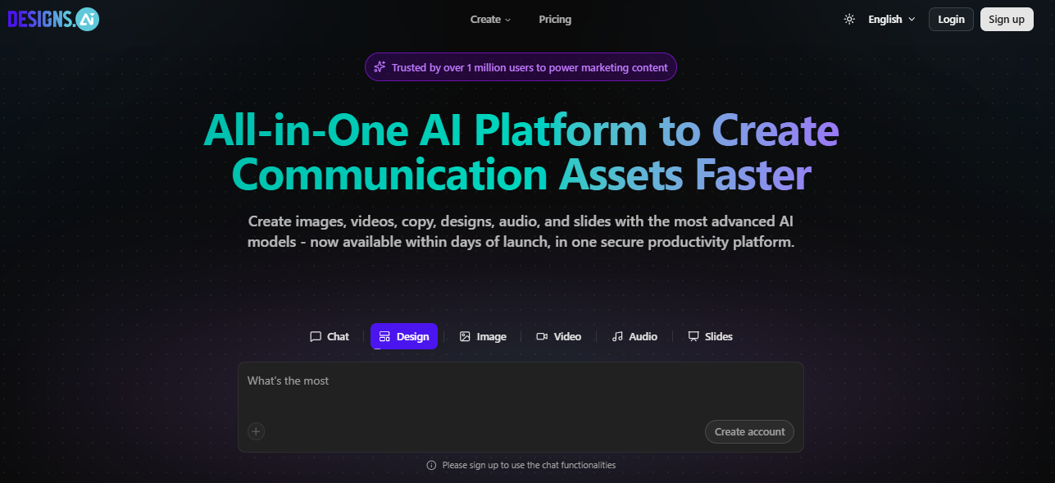
Task: Click the sparkle icon in trusted badge
Action: click(x=380, y=67)
